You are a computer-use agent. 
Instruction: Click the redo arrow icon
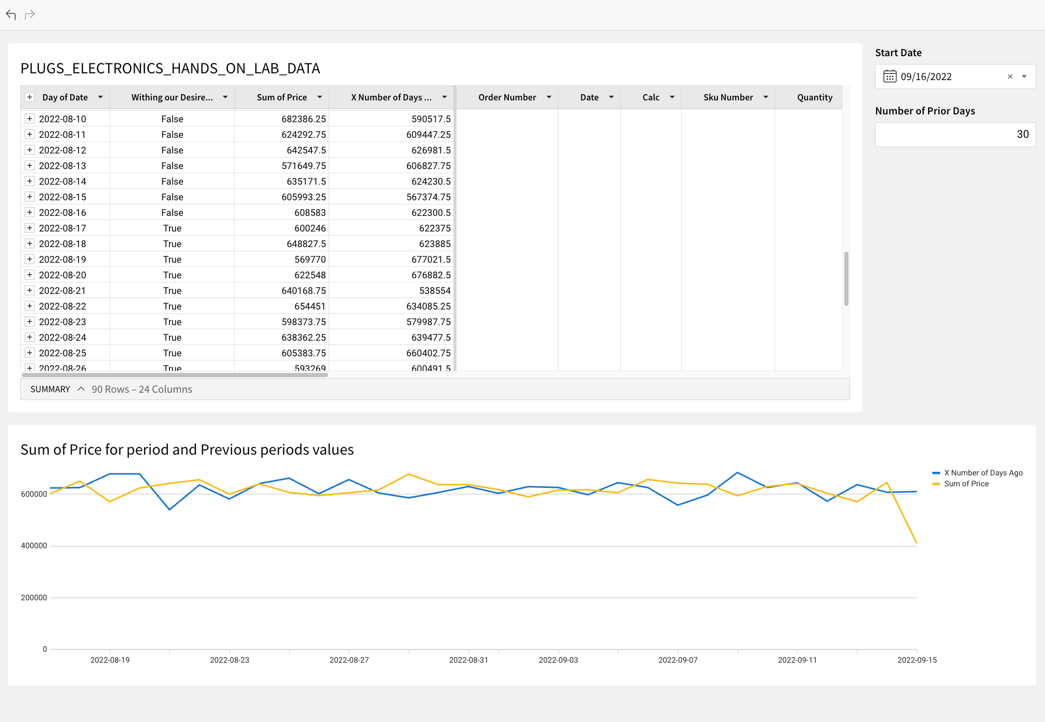[30, 15]
